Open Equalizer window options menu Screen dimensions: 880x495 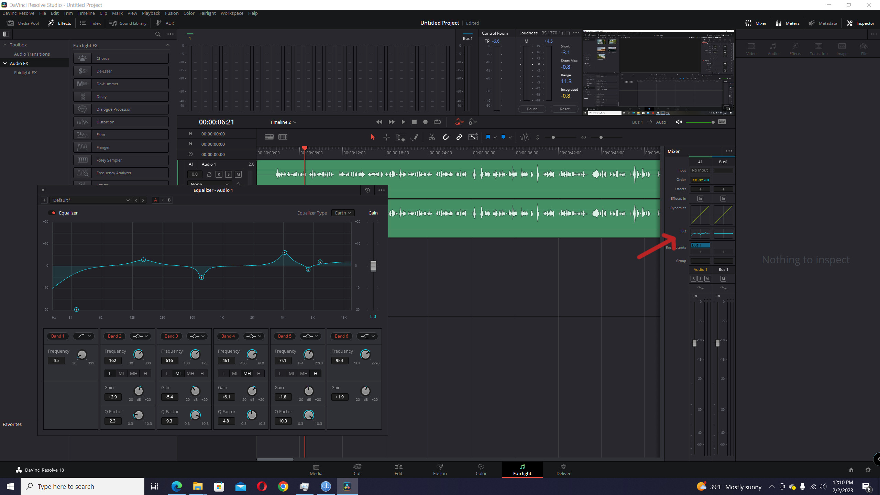pos(382,190)
